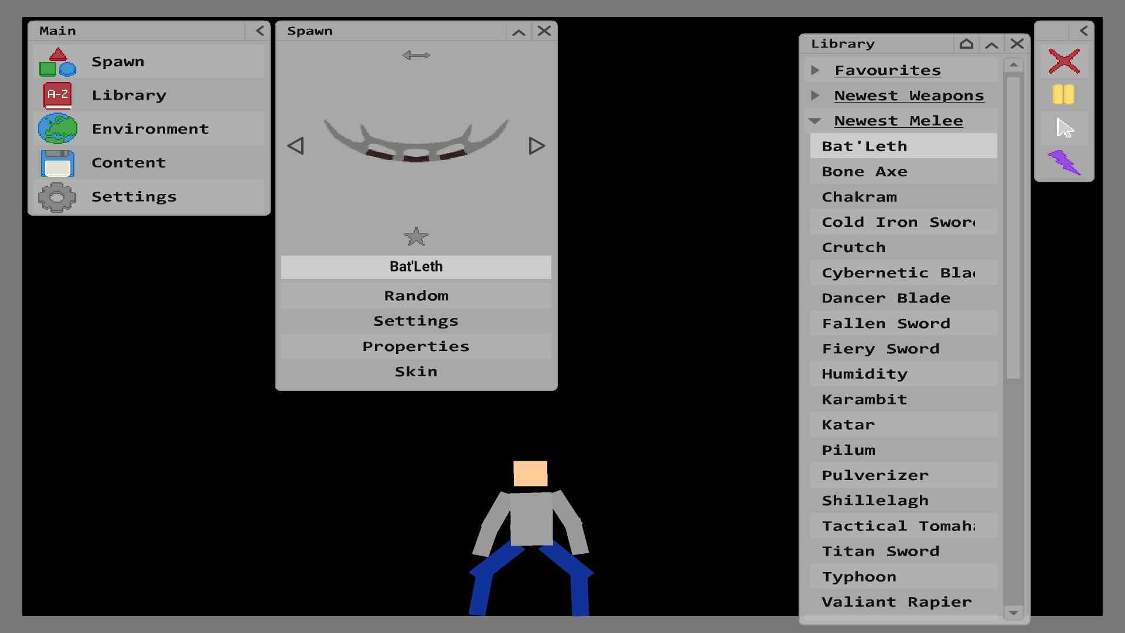Click left arrow to cycle weapon preview
The width and height of the screenshot is (1125, 633).
click(x=296, y=146)
